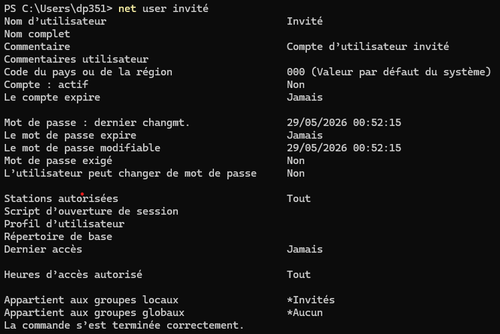
Task: Click the '*Invités' local group value
Action: coord(311,300)
